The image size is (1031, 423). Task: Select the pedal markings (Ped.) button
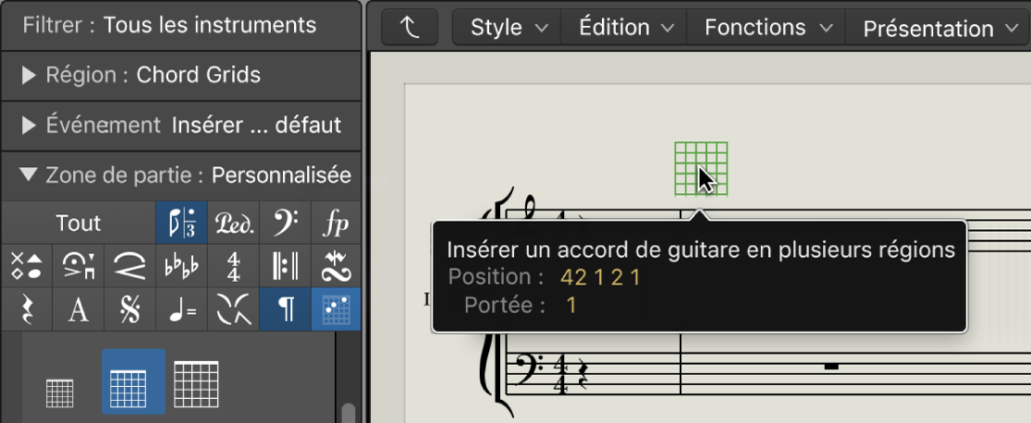coord(233,223)
